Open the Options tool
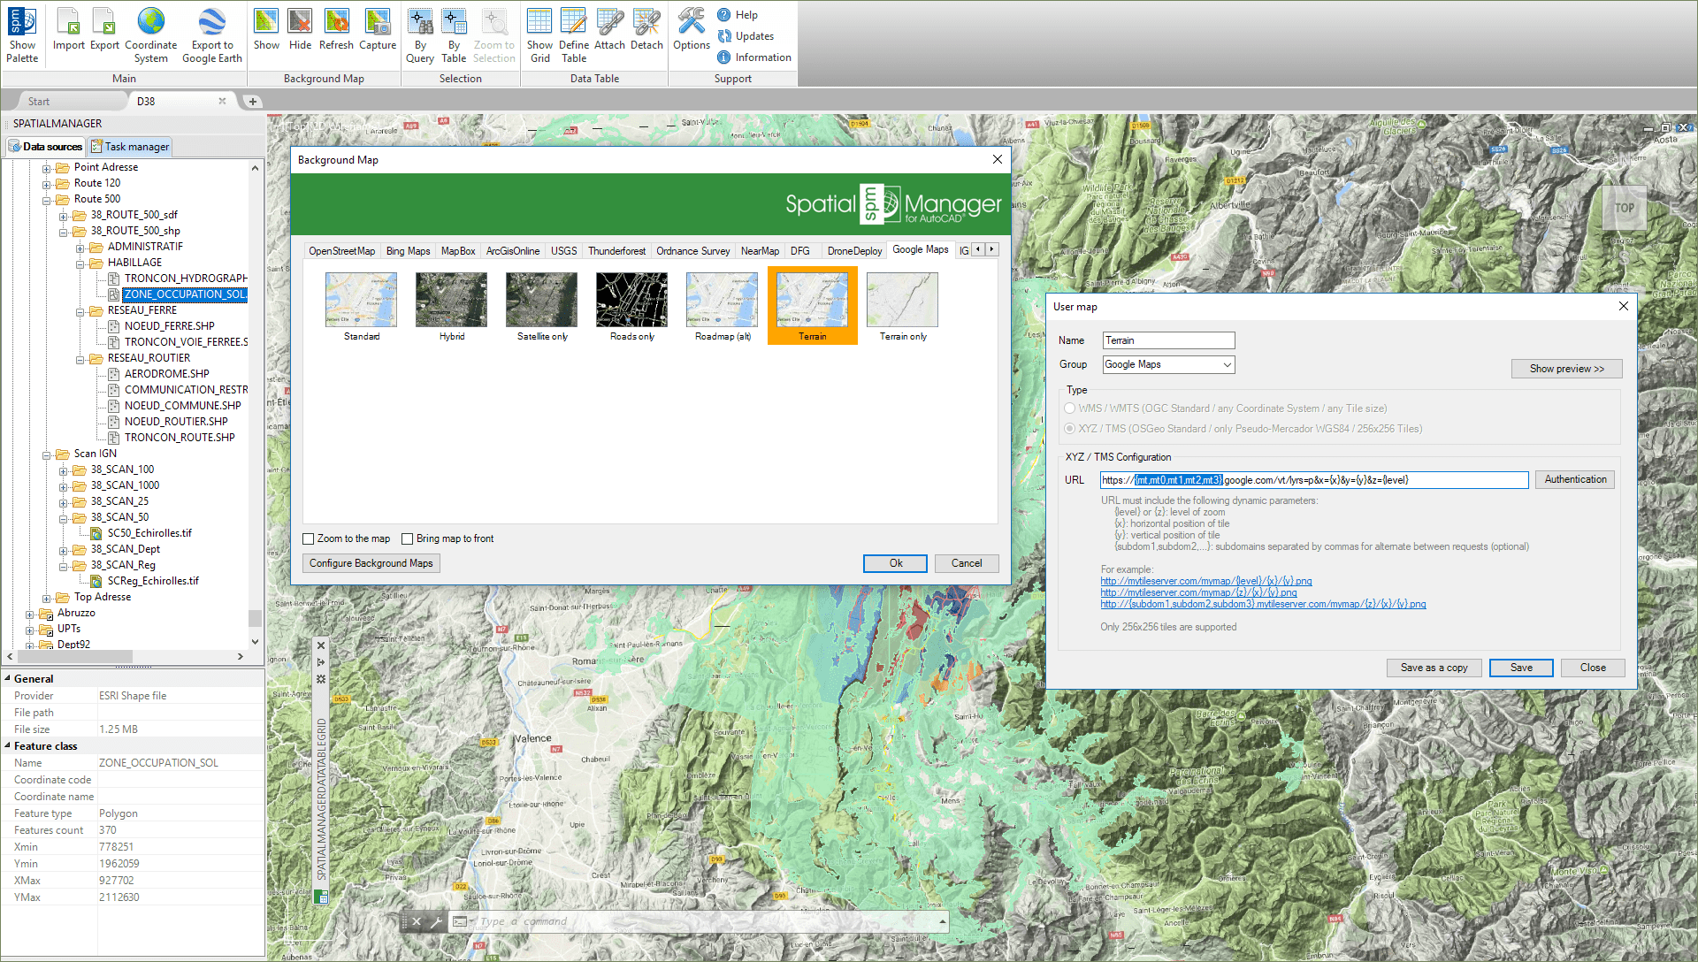This screenshot has height=962, width=1698. (692, 29)
